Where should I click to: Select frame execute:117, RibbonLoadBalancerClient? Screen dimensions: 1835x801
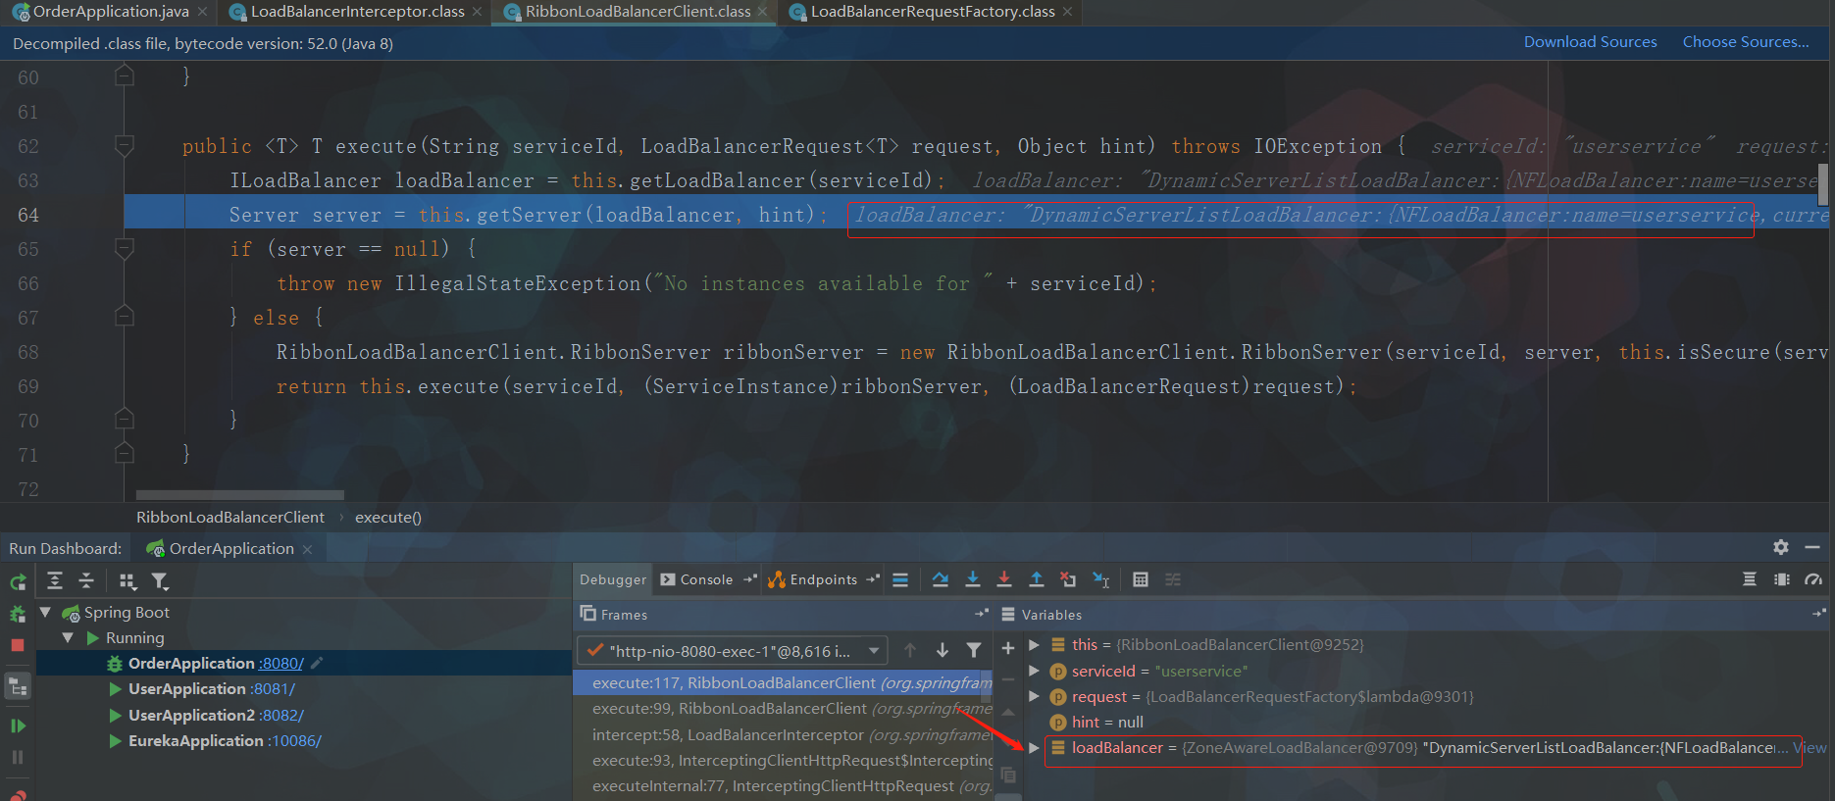784,682
